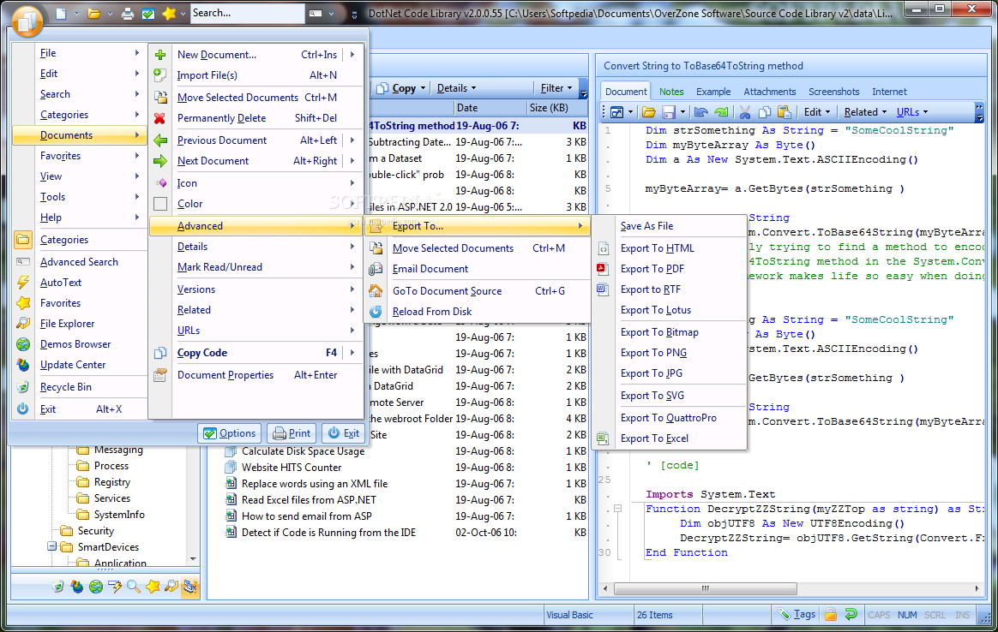
Task: Select Save As File in export submenu
Action: [669, 226]
